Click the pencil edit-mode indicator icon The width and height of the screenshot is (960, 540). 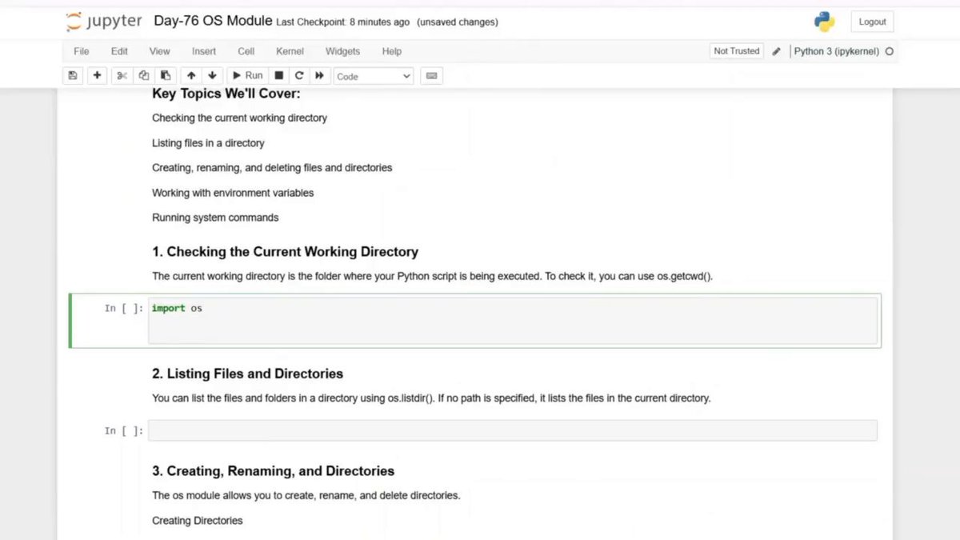coord(776,51)
